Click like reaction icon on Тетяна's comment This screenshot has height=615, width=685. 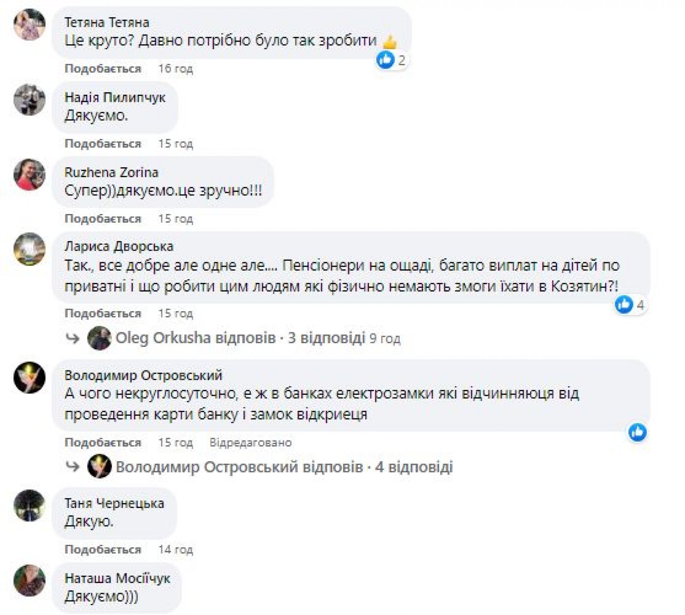tap(386, 60)
